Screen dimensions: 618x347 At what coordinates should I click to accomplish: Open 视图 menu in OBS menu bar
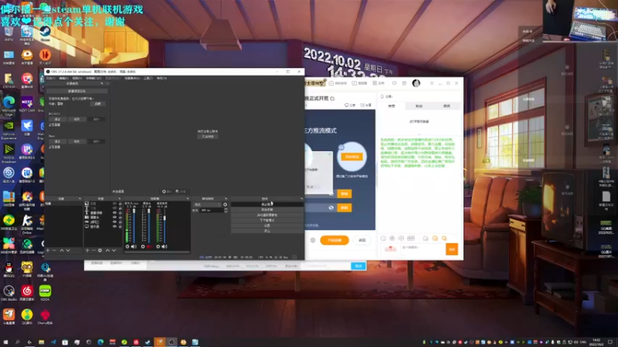coord(76,78)
